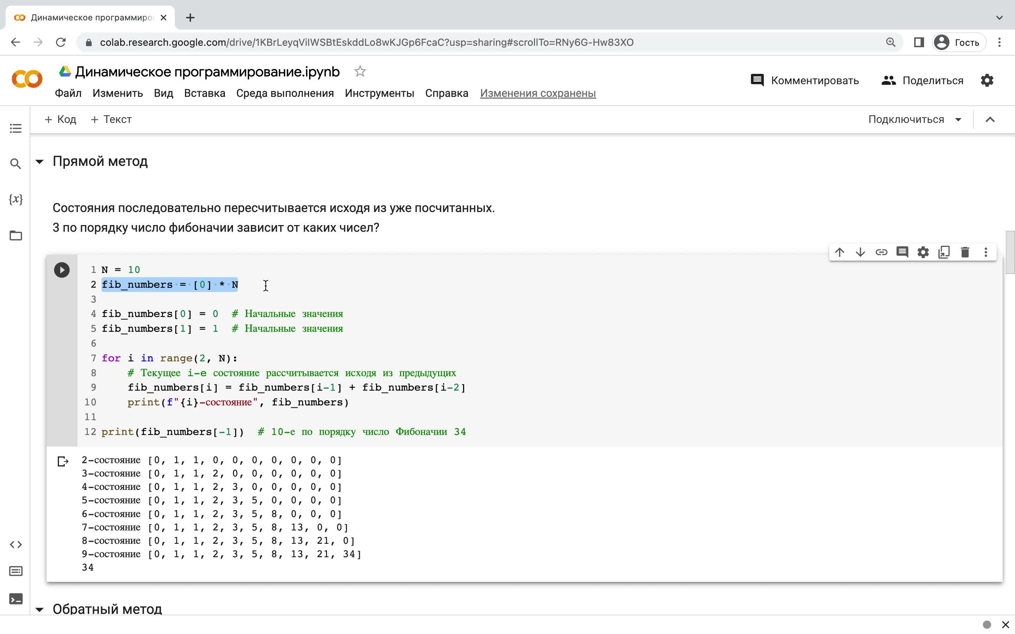
Task: Go back in browser history
Action: [16, 42]
